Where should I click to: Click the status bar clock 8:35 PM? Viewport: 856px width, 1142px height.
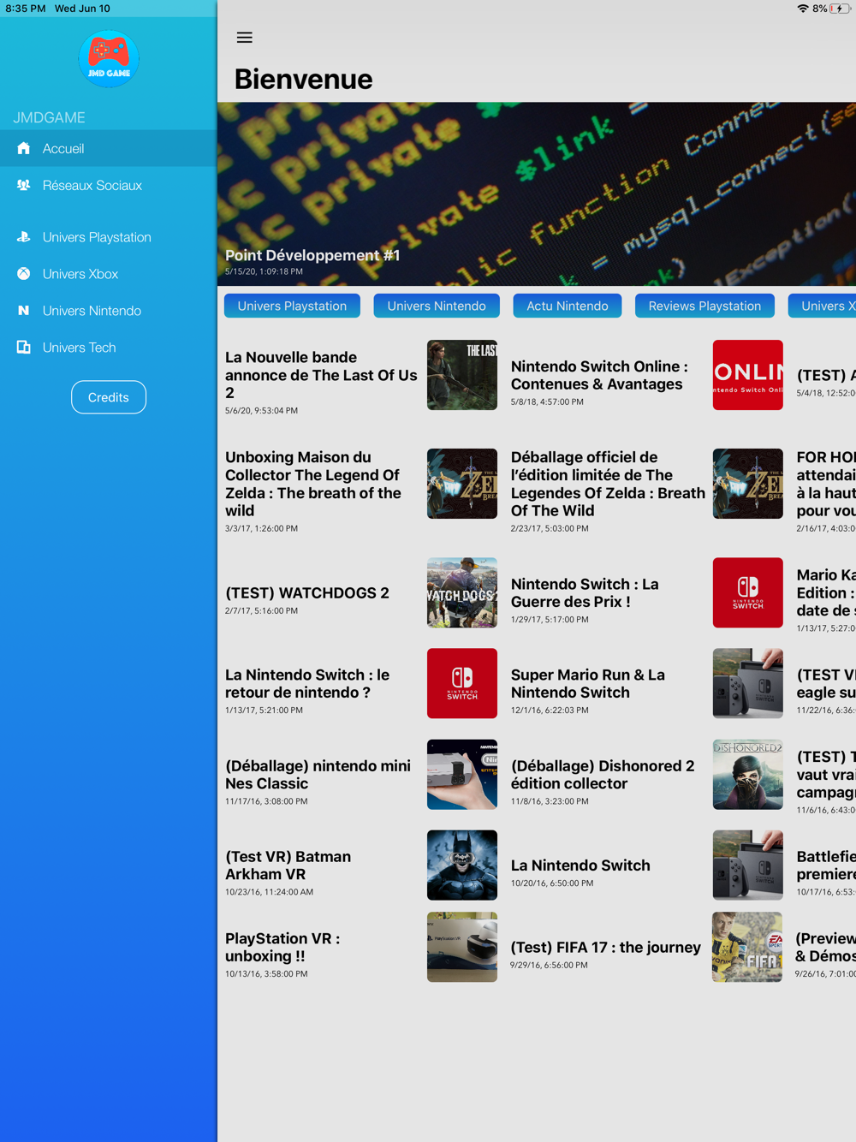[x=26, y=9]
